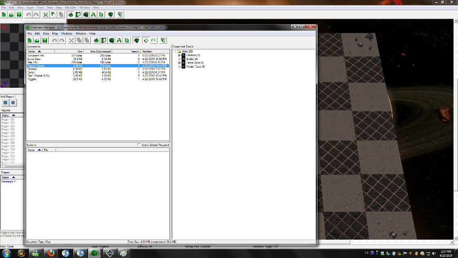Sort Components by Size (Compressed) column header
This screenshot has width=458, height=258.
pyautogui.click(x=98, y=51)
